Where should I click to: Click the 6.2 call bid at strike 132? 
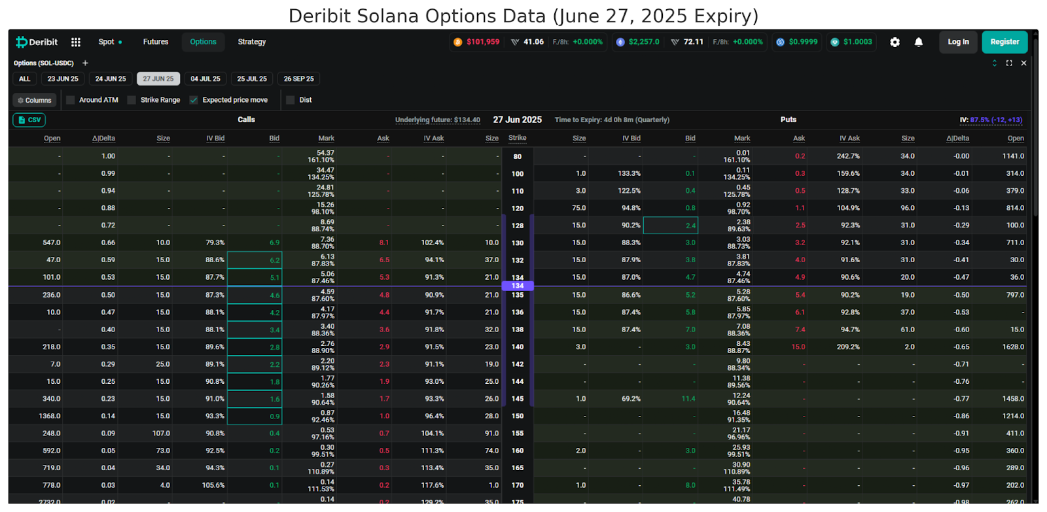tap(255, 260)
